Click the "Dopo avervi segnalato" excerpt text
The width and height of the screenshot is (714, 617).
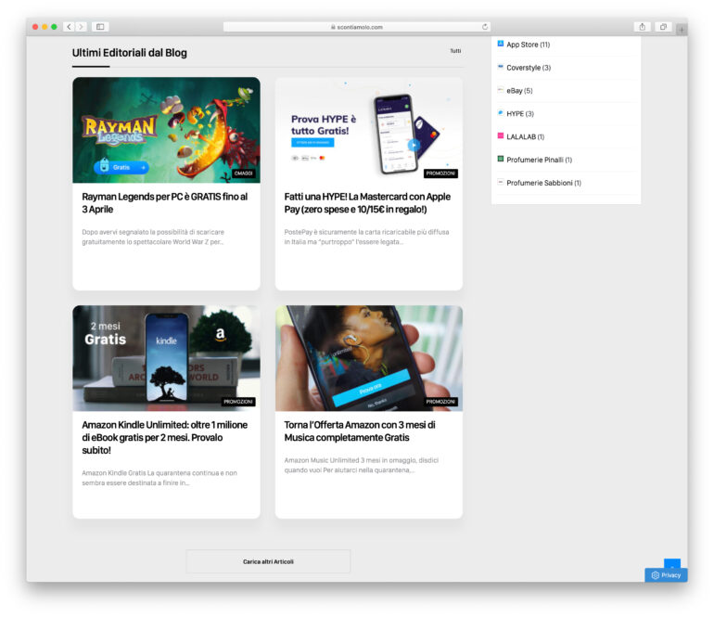coord(153,237)
